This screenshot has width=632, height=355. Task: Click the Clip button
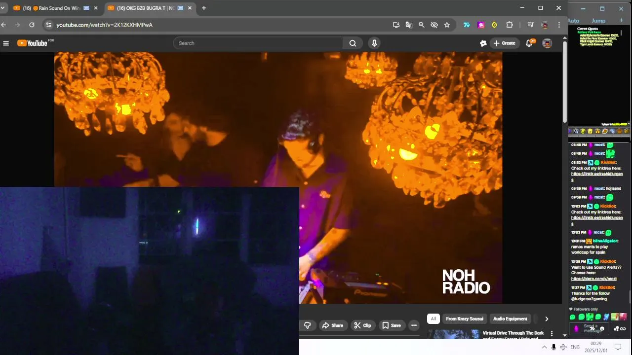point(362,325)
